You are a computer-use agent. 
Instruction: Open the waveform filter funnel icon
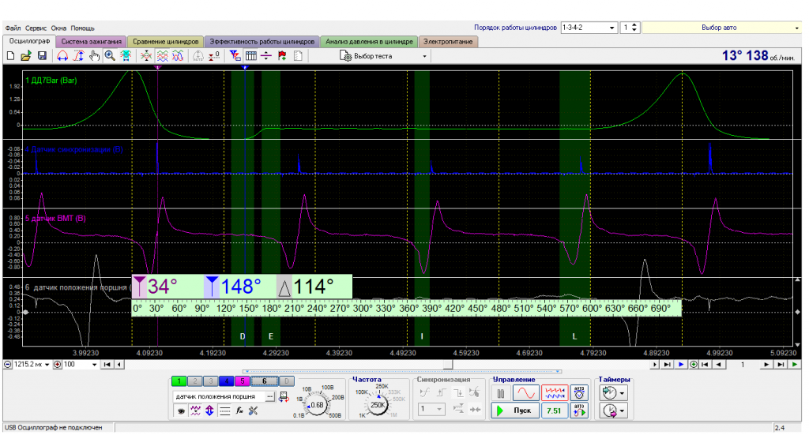point(235,56)
